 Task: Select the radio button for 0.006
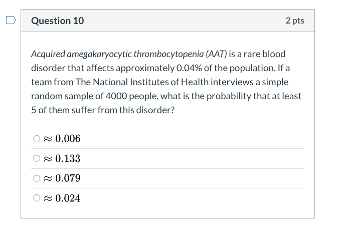[37, 139]
